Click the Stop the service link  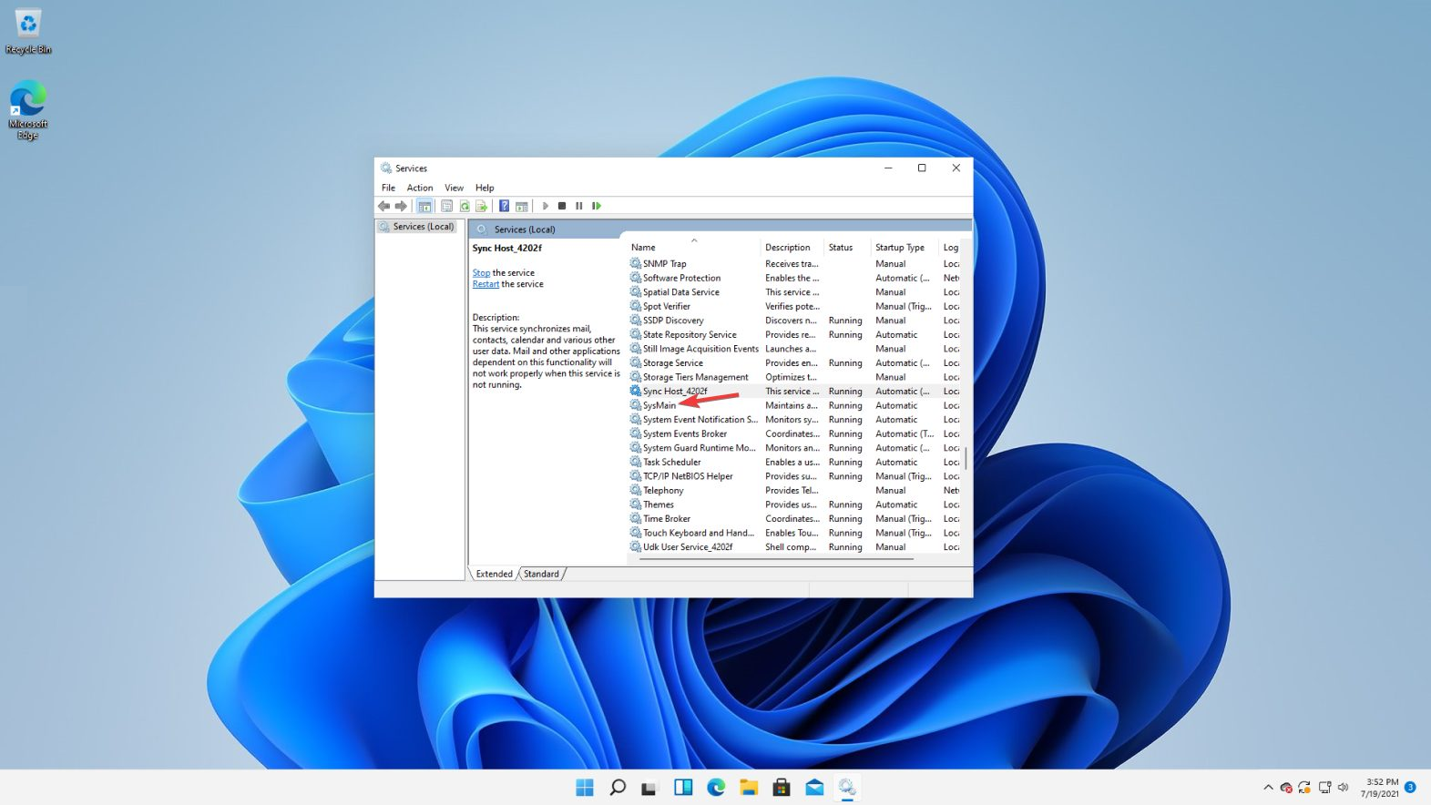click(481, 273)
